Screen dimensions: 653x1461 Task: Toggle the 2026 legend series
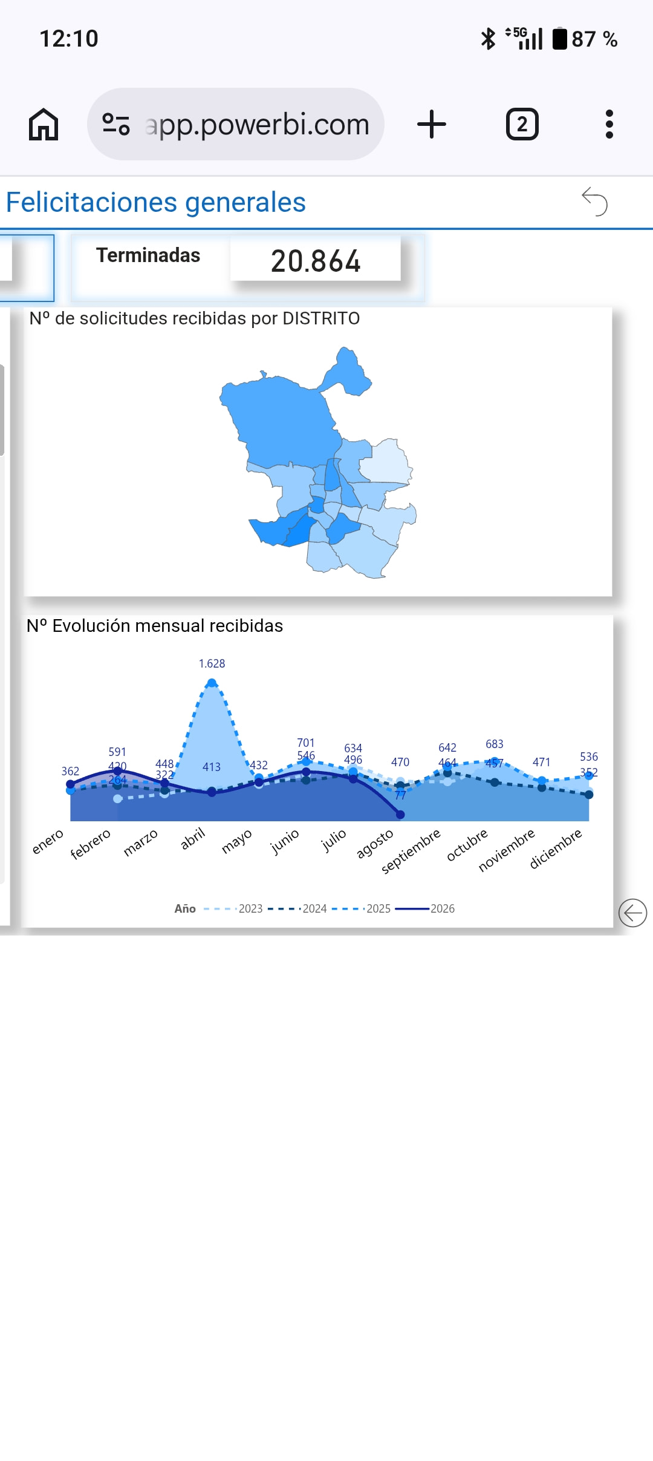click(x=425, y=908)
